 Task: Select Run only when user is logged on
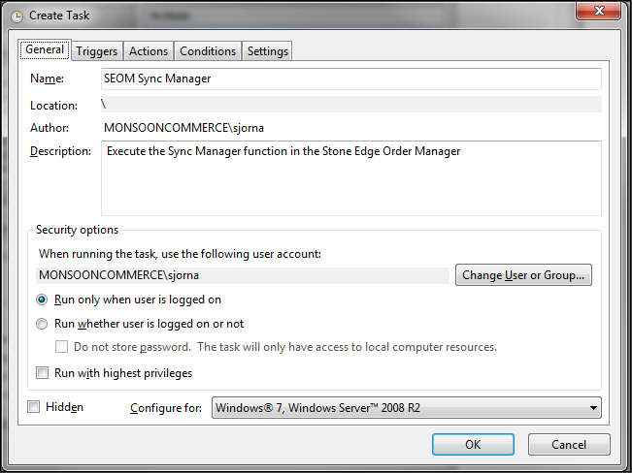[x=42, y=300]
